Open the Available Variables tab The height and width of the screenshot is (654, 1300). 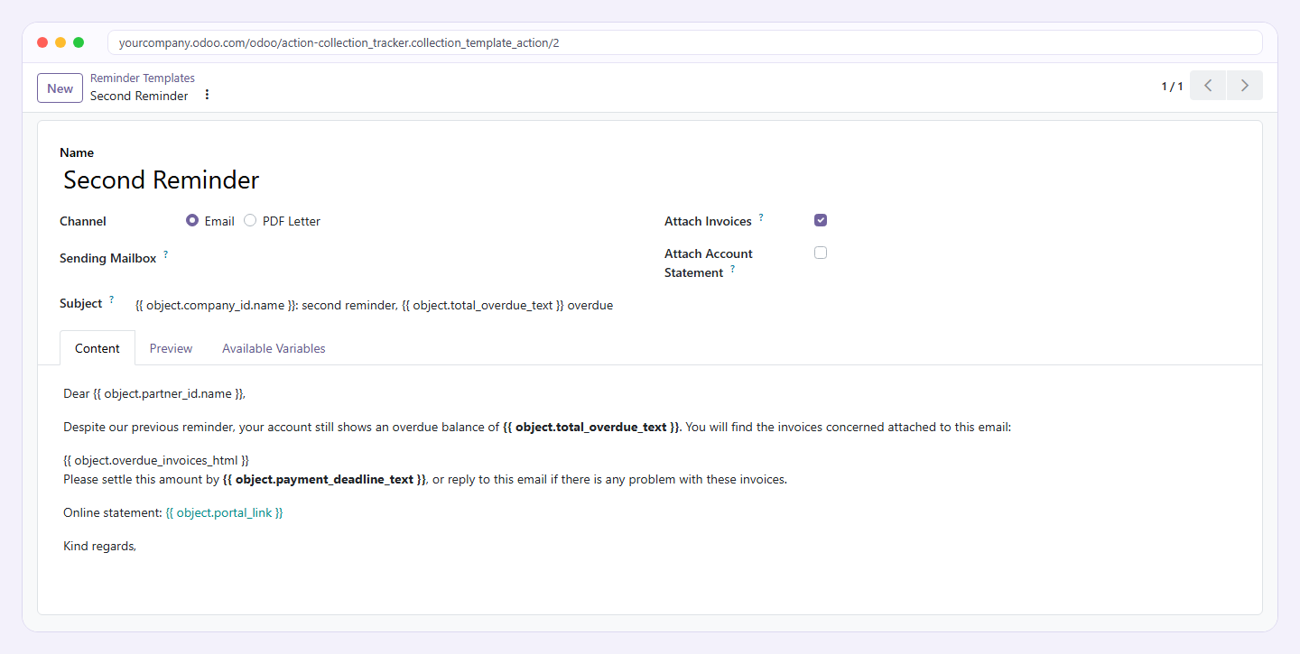coord(274,348)
